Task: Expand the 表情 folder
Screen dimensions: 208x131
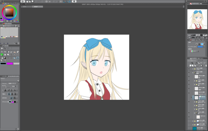Action: [195, 81]
